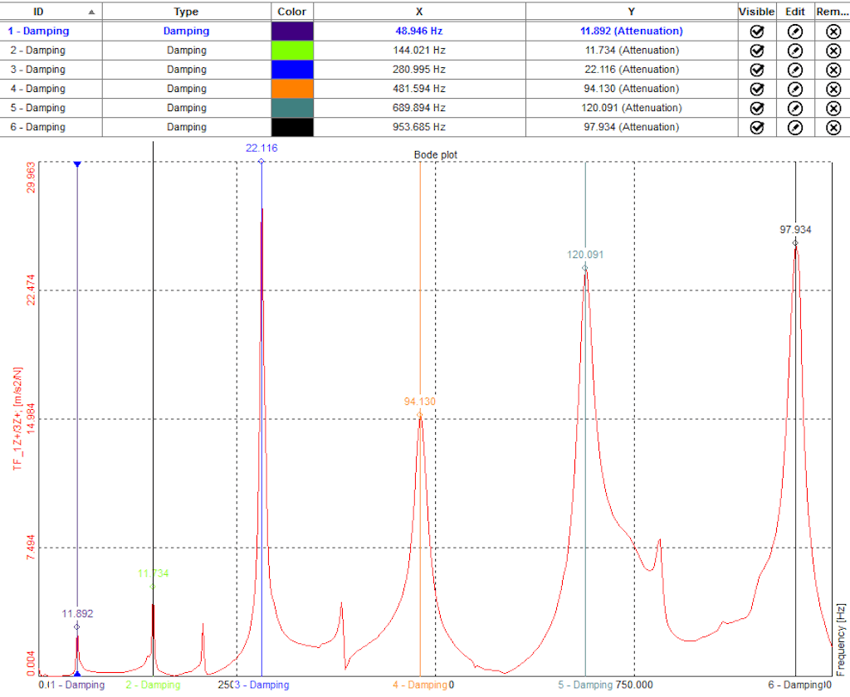Click the 953.685 Hz X value

click(x=419, y=127)
